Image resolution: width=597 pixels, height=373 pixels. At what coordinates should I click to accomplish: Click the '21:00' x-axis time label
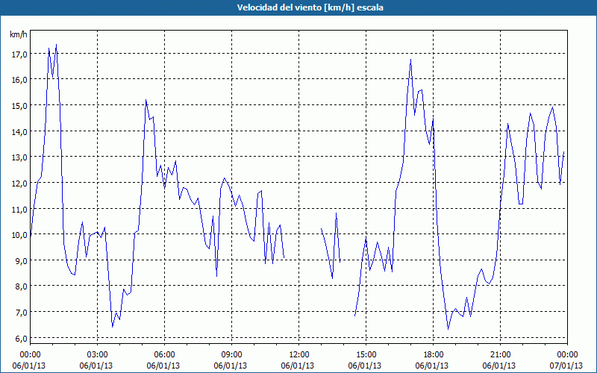click(500, 355)
